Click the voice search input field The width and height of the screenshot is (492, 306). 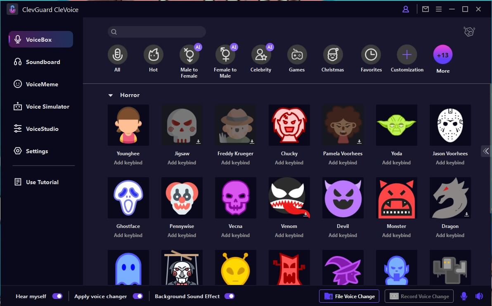[156, 32]
